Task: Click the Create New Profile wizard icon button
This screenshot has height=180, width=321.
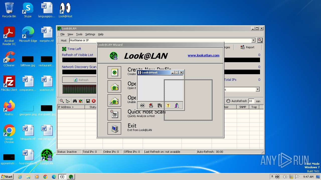Action: coord(114,72)
